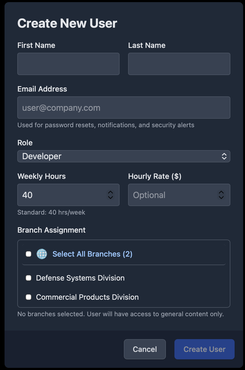Screen dimensions: 245x370
Task: Click the Select All Branches (2) label
Action: [x=92, y=254]
